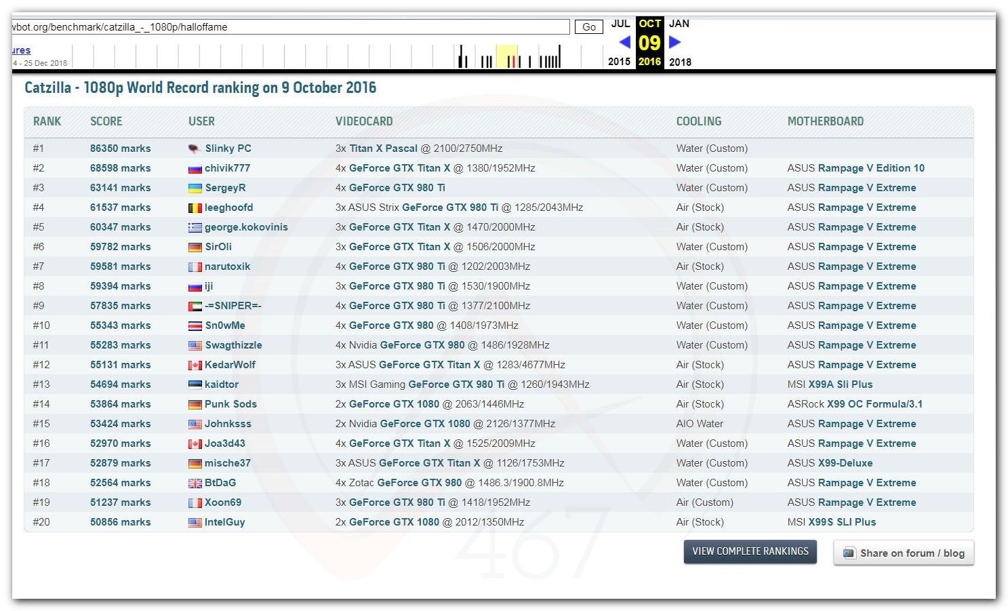Viewport: 1008px width, 611px height.
Task: Click the Russian flag beside chivik777
Action: pyautogui.click(x=195, y=168)
